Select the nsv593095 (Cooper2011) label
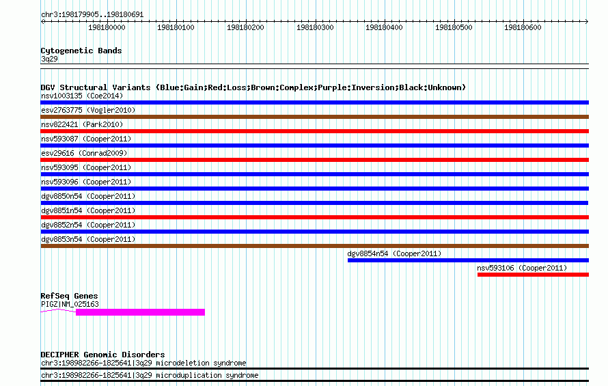The height and width of the screenshot is (386, 608). [x=86, y=167]
